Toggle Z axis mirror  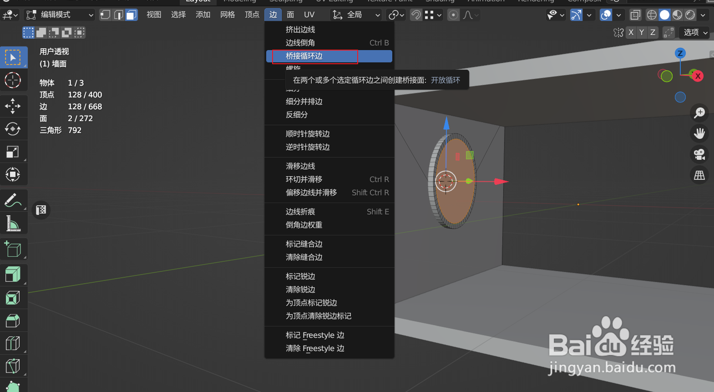(x=653, y=32)
